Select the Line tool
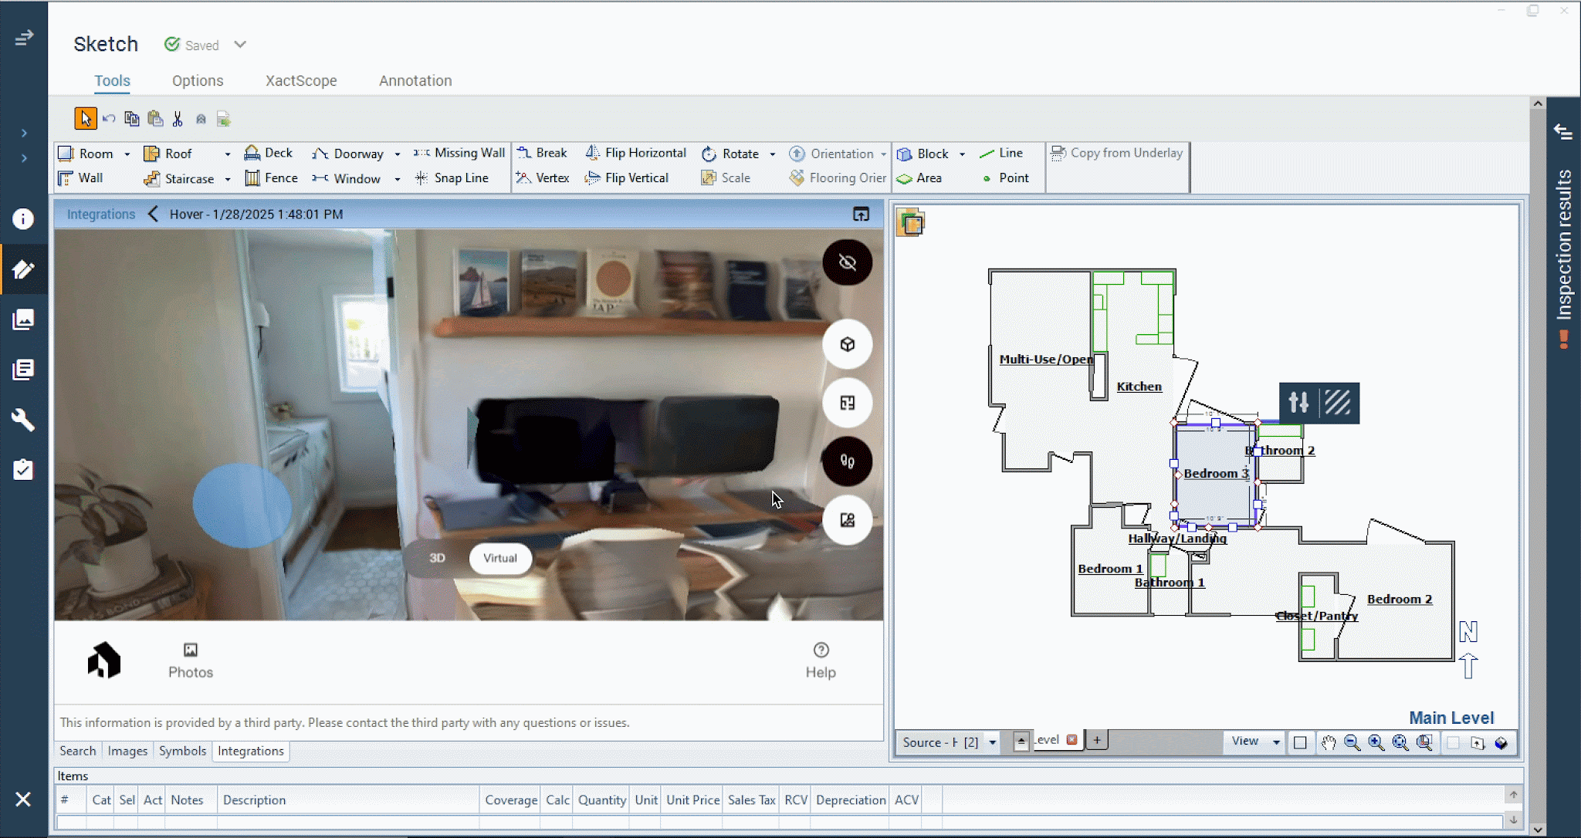Image resolution: width=1581 pixels, height=838 pixels. tap(1001, 153)
